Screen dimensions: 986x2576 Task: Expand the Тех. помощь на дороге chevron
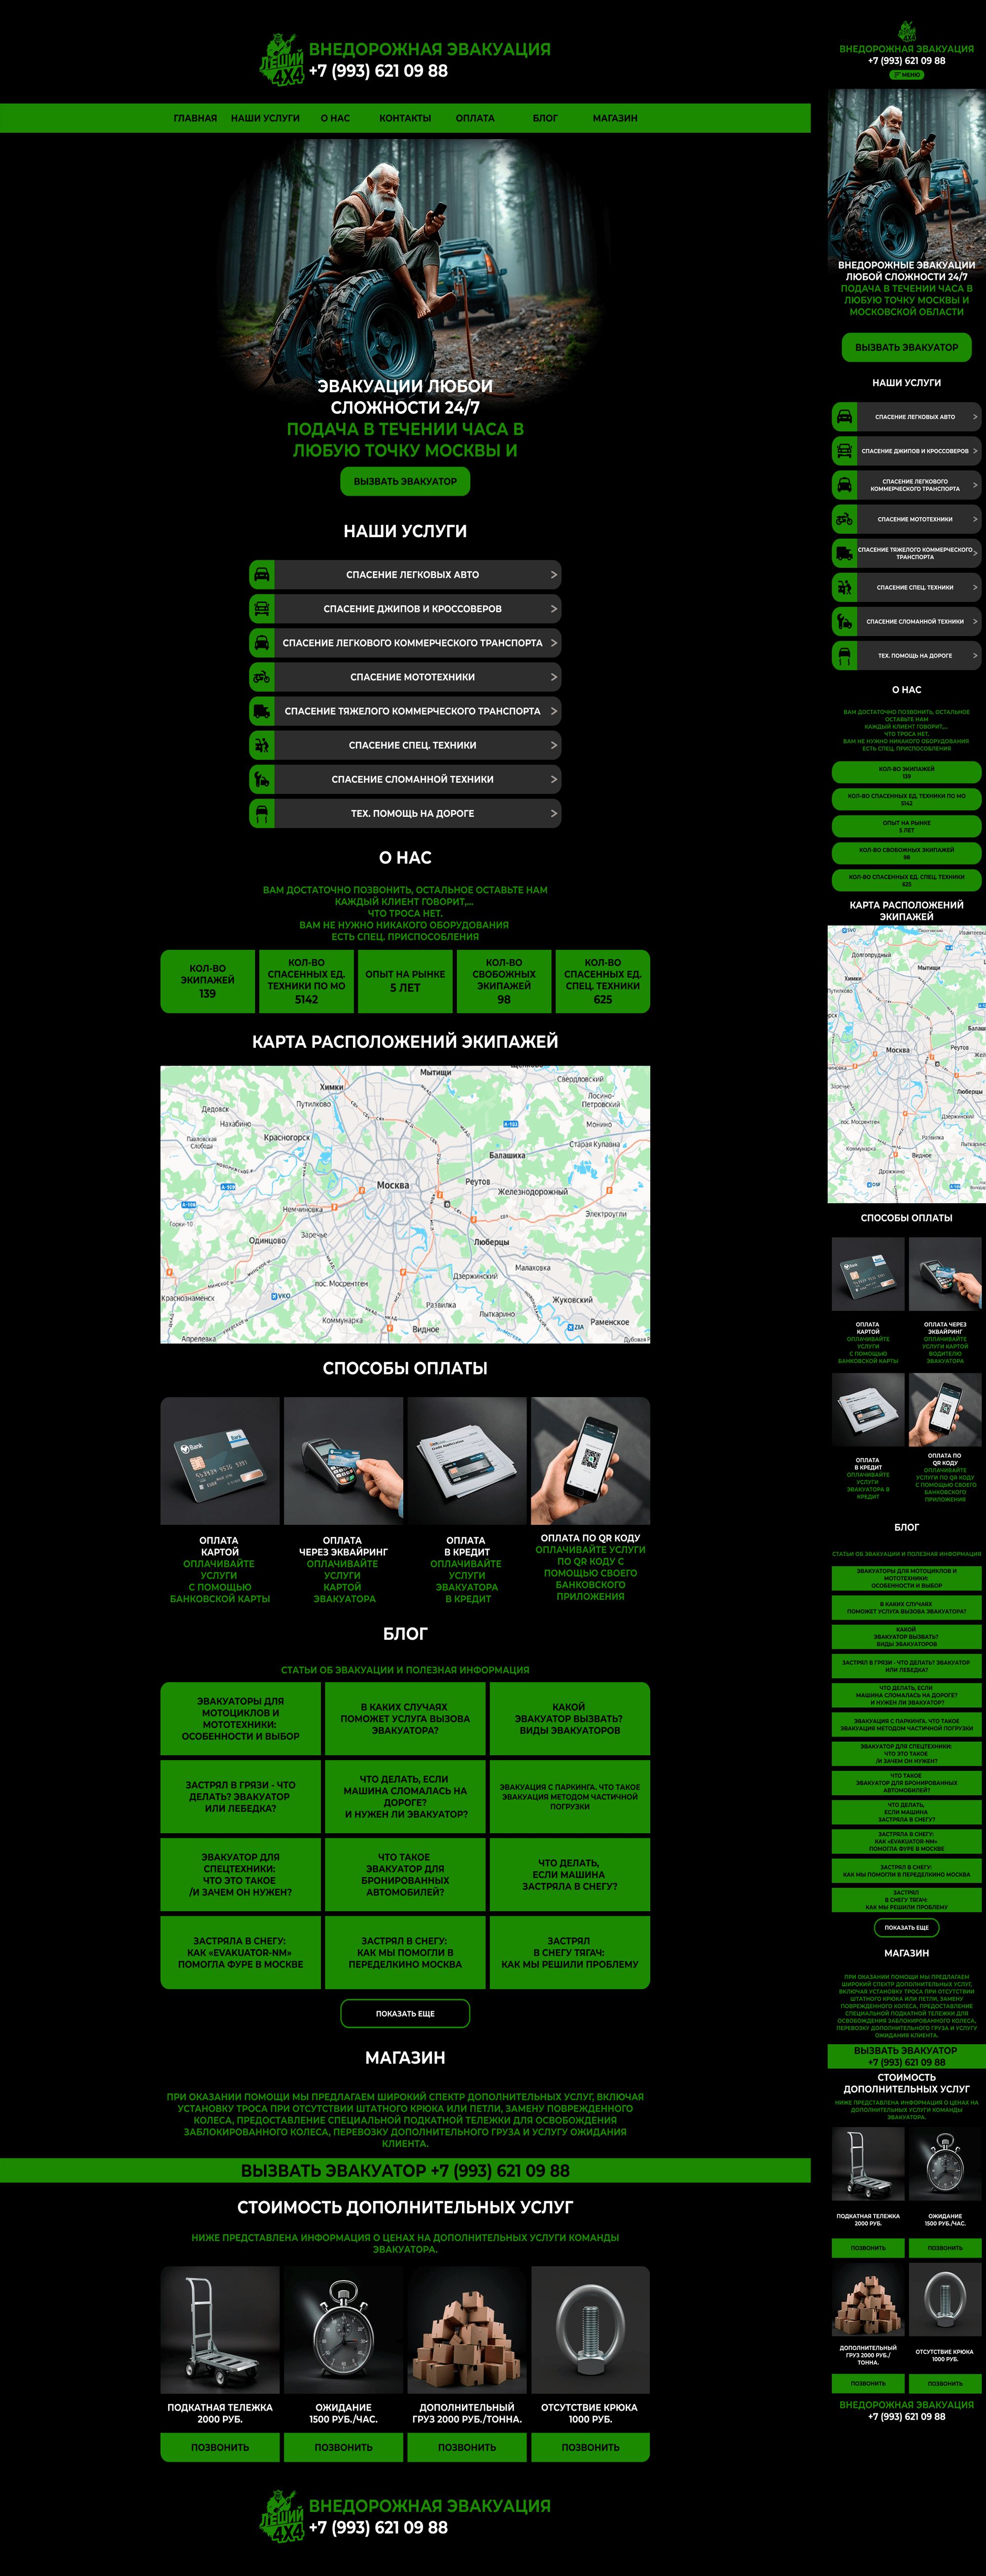(x=554, y=813)
